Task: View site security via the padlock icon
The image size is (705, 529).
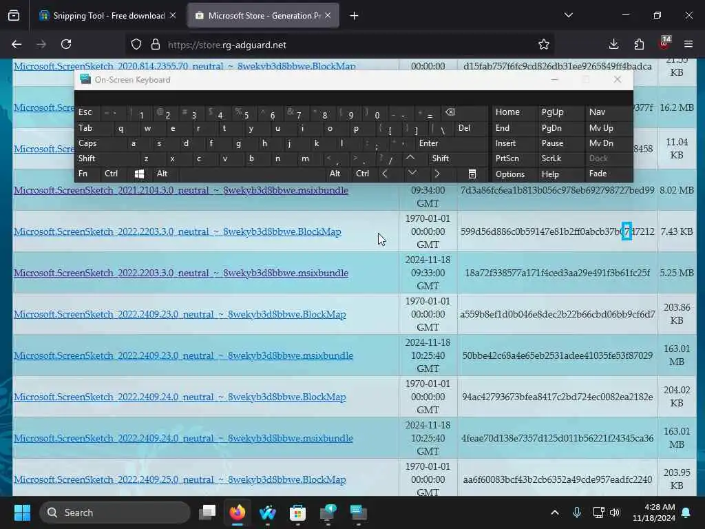Action: pyautogui.click(x=156, y=44)
